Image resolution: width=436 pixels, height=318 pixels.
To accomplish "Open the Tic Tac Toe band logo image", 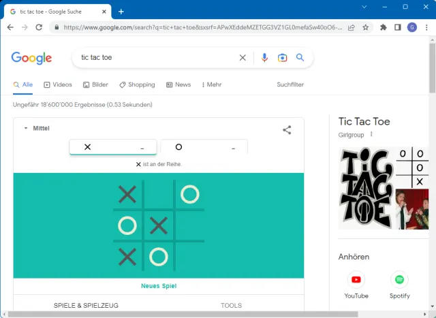I will click(x=366, y=188).
